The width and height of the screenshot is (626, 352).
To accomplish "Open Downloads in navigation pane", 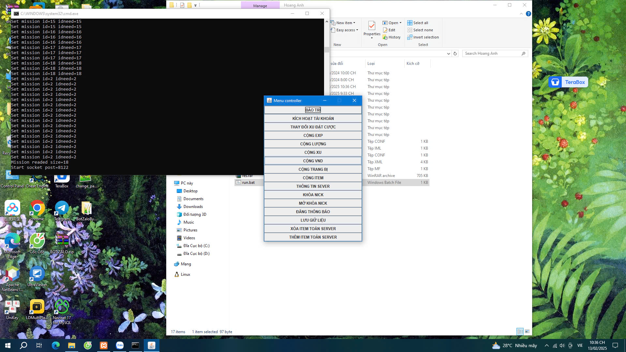I will tap(193, 207).
